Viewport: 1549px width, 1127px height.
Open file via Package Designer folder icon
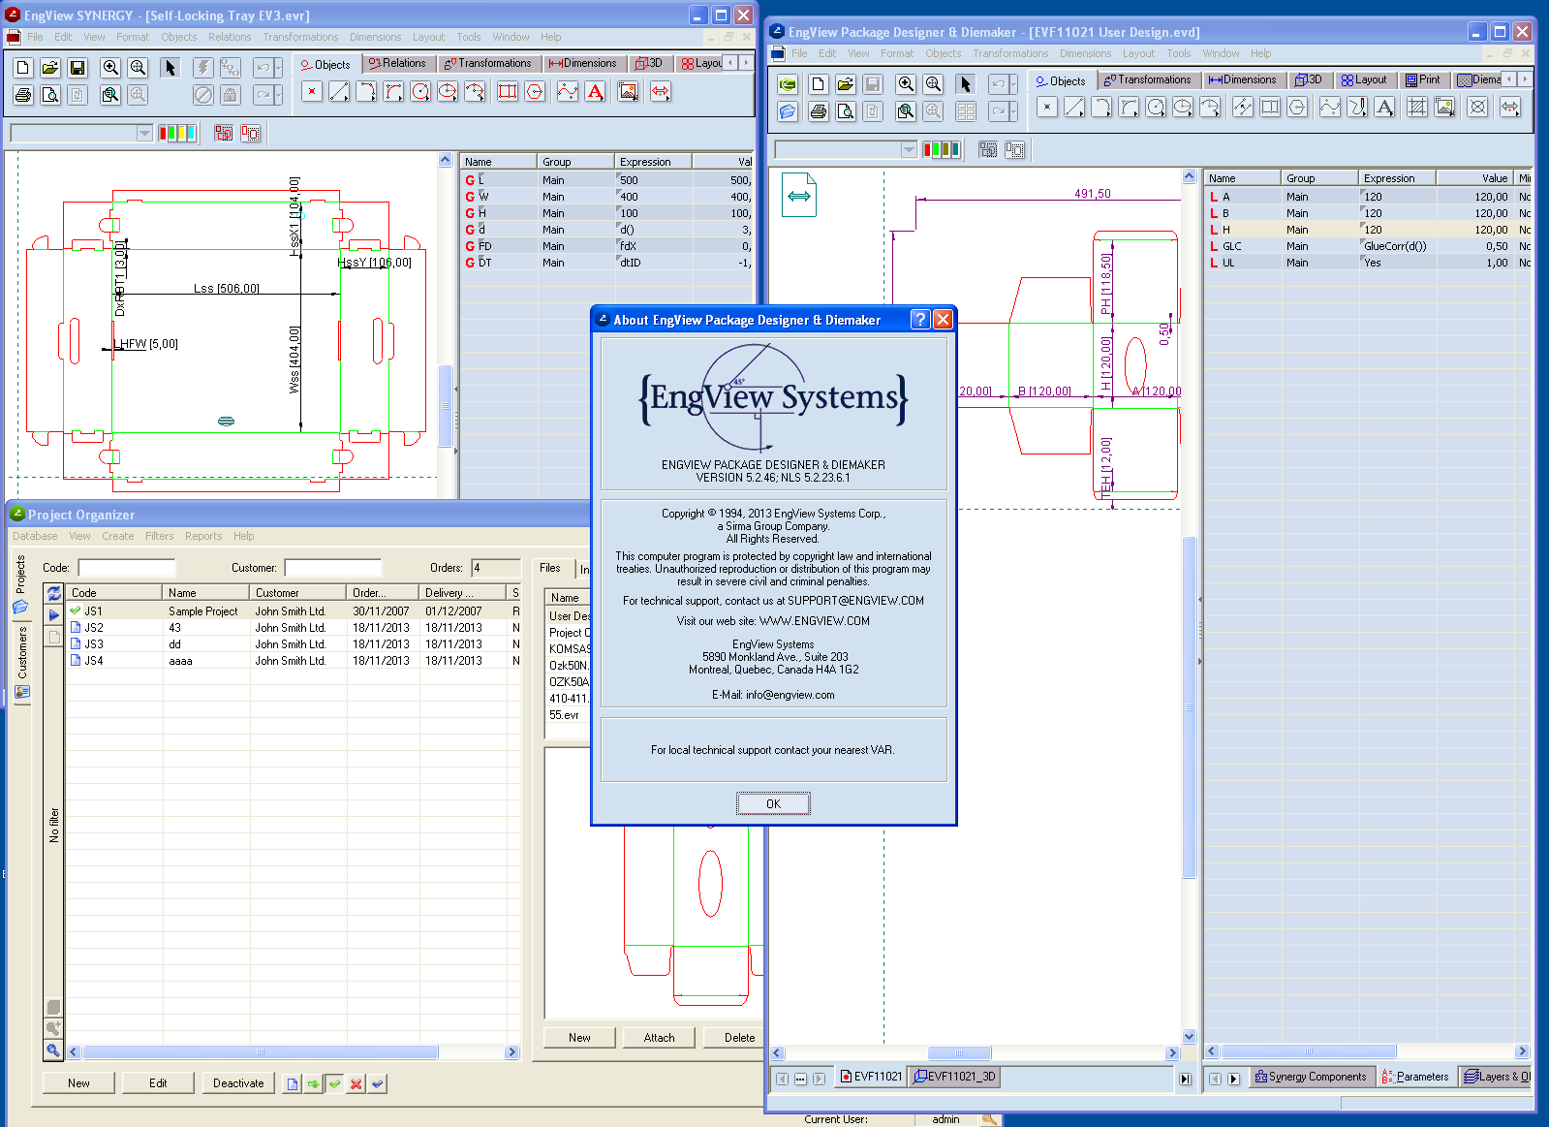tap(846, 84)
